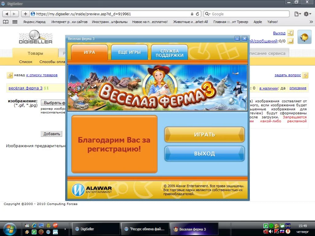This screenshot has height=236, width=315.
Task: Follow the в наличии link
Action: click(x=269, y=88)
